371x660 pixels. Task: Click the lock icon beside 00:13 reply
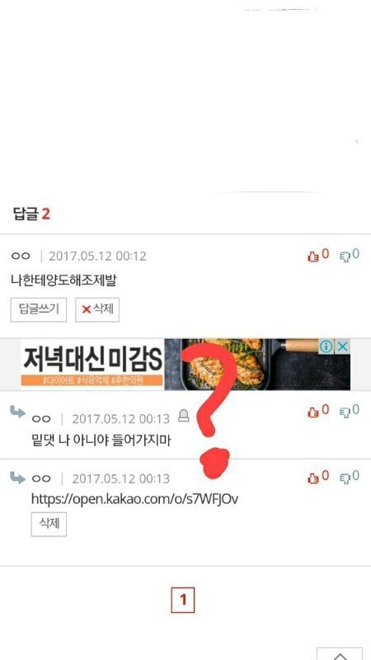point(183,416)
